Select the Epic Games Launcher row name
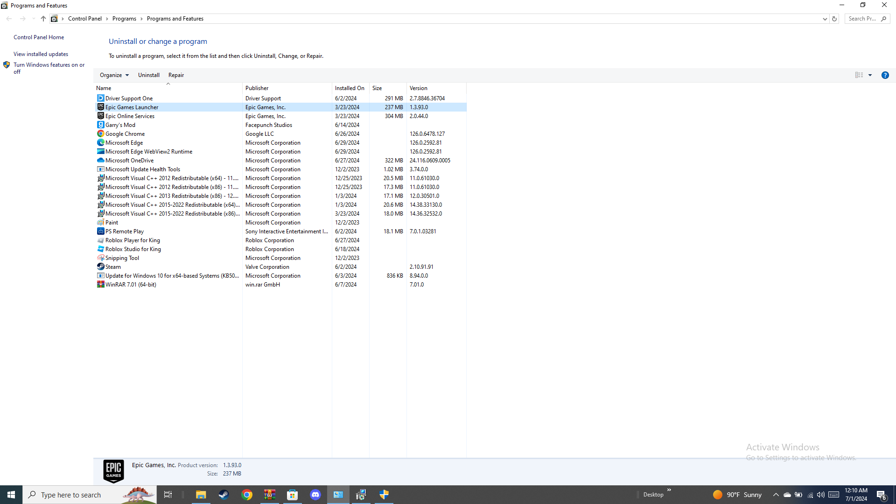Screen dimensions: 896x504 pyautogui.click(x=132, y=107)
